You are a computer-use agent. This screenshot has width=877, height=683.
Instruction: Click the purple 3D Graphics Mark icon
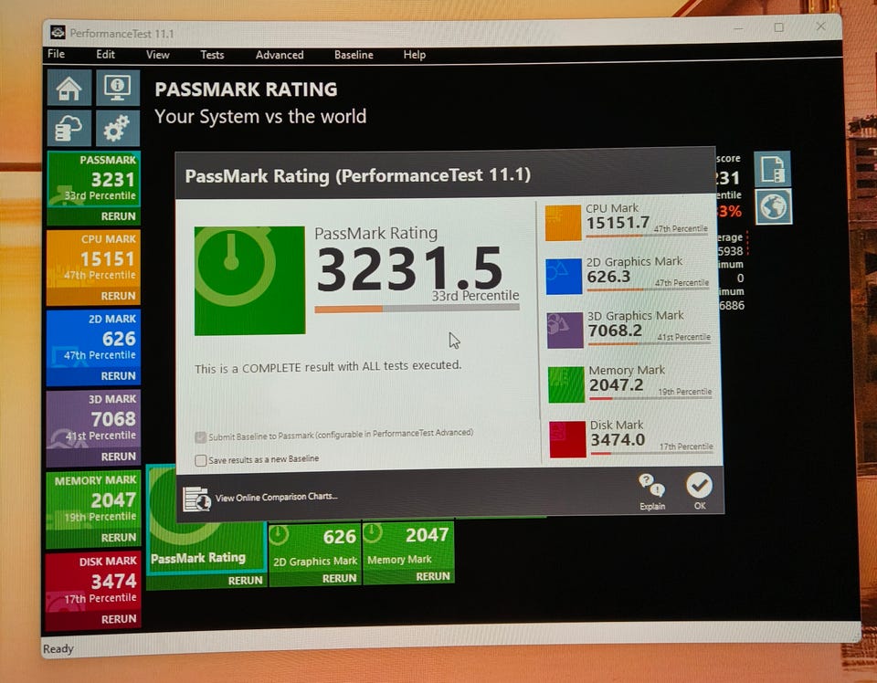tap(565, 331)
